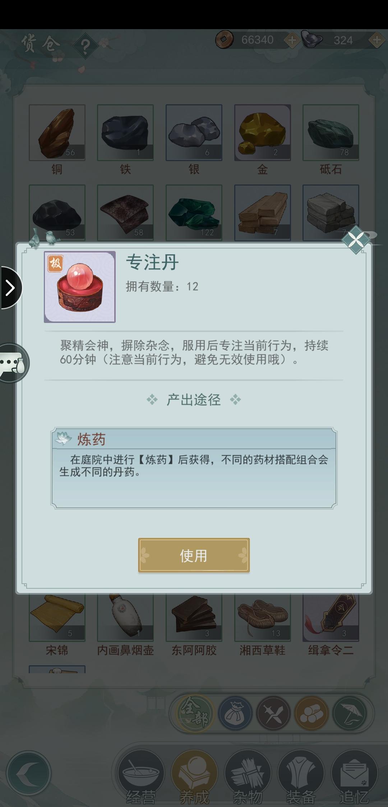Filter by logs materials category icon
Screen dimensions: 388x807
311,713
